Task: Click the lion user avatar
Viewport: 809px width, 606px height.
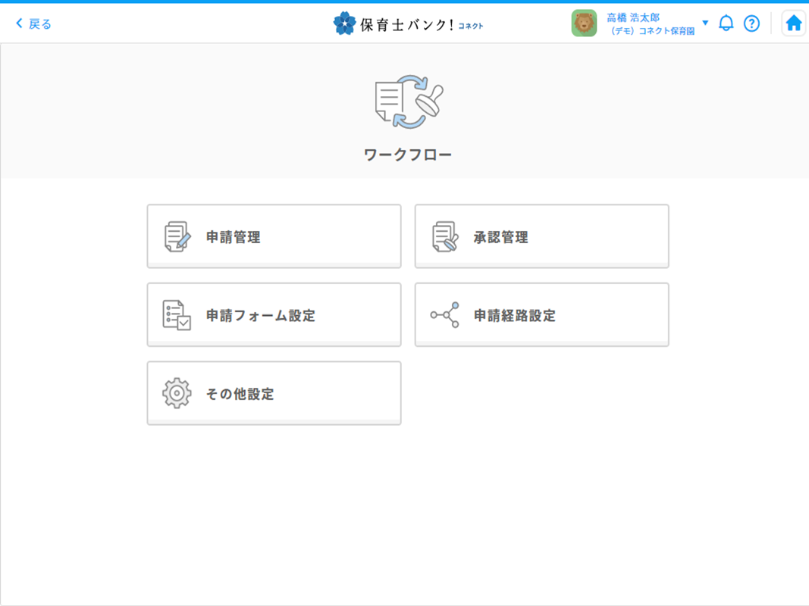Action: click(584, 23)
